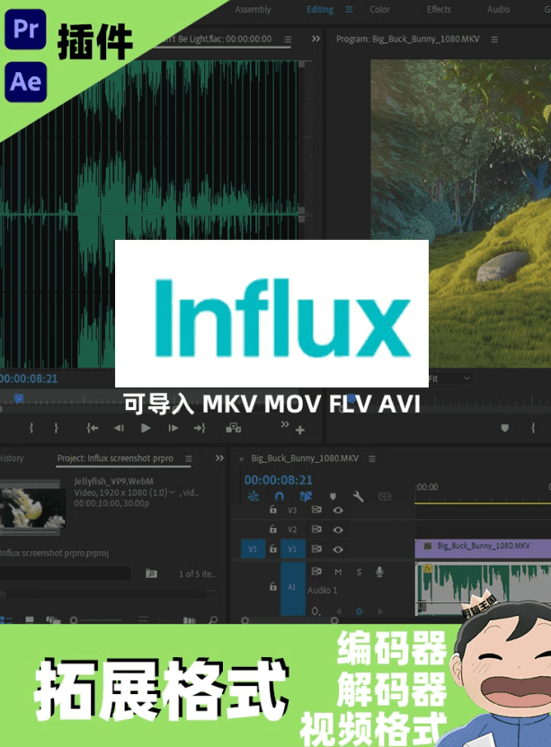The image size is (551, 747).
Task: Toggle sync lock for track V3
Action: coord(316,510)
